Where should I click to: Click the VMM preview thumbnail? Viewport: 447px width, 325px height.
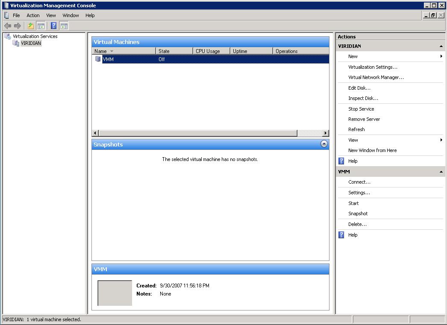coord(115,293)
